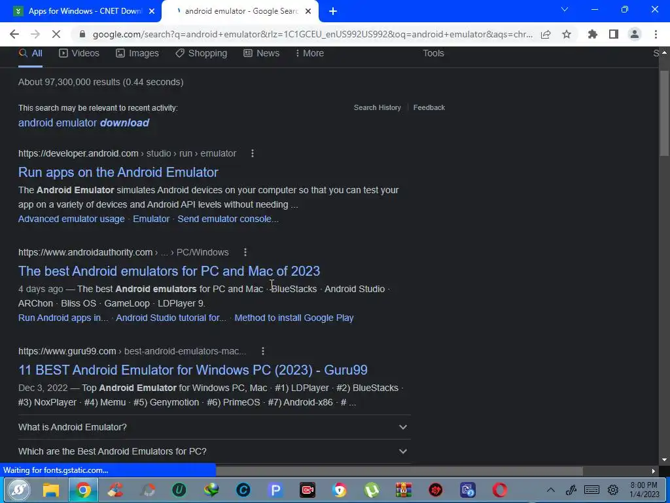Open the green U app on taskbar
670x503 pixels.
(179, 490)
